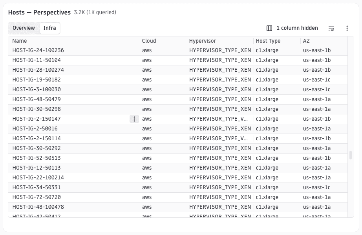362x235 pixels.
Task: Open the table's three-dot options menu
Action: pos(347,28)
